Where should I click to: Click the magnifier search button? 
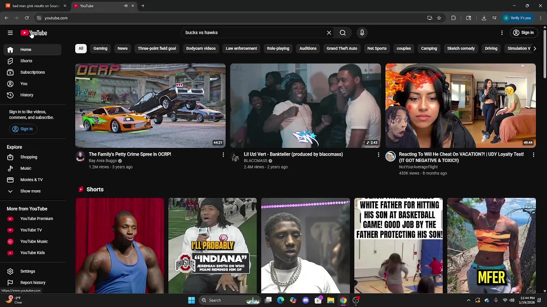[343, 33]
